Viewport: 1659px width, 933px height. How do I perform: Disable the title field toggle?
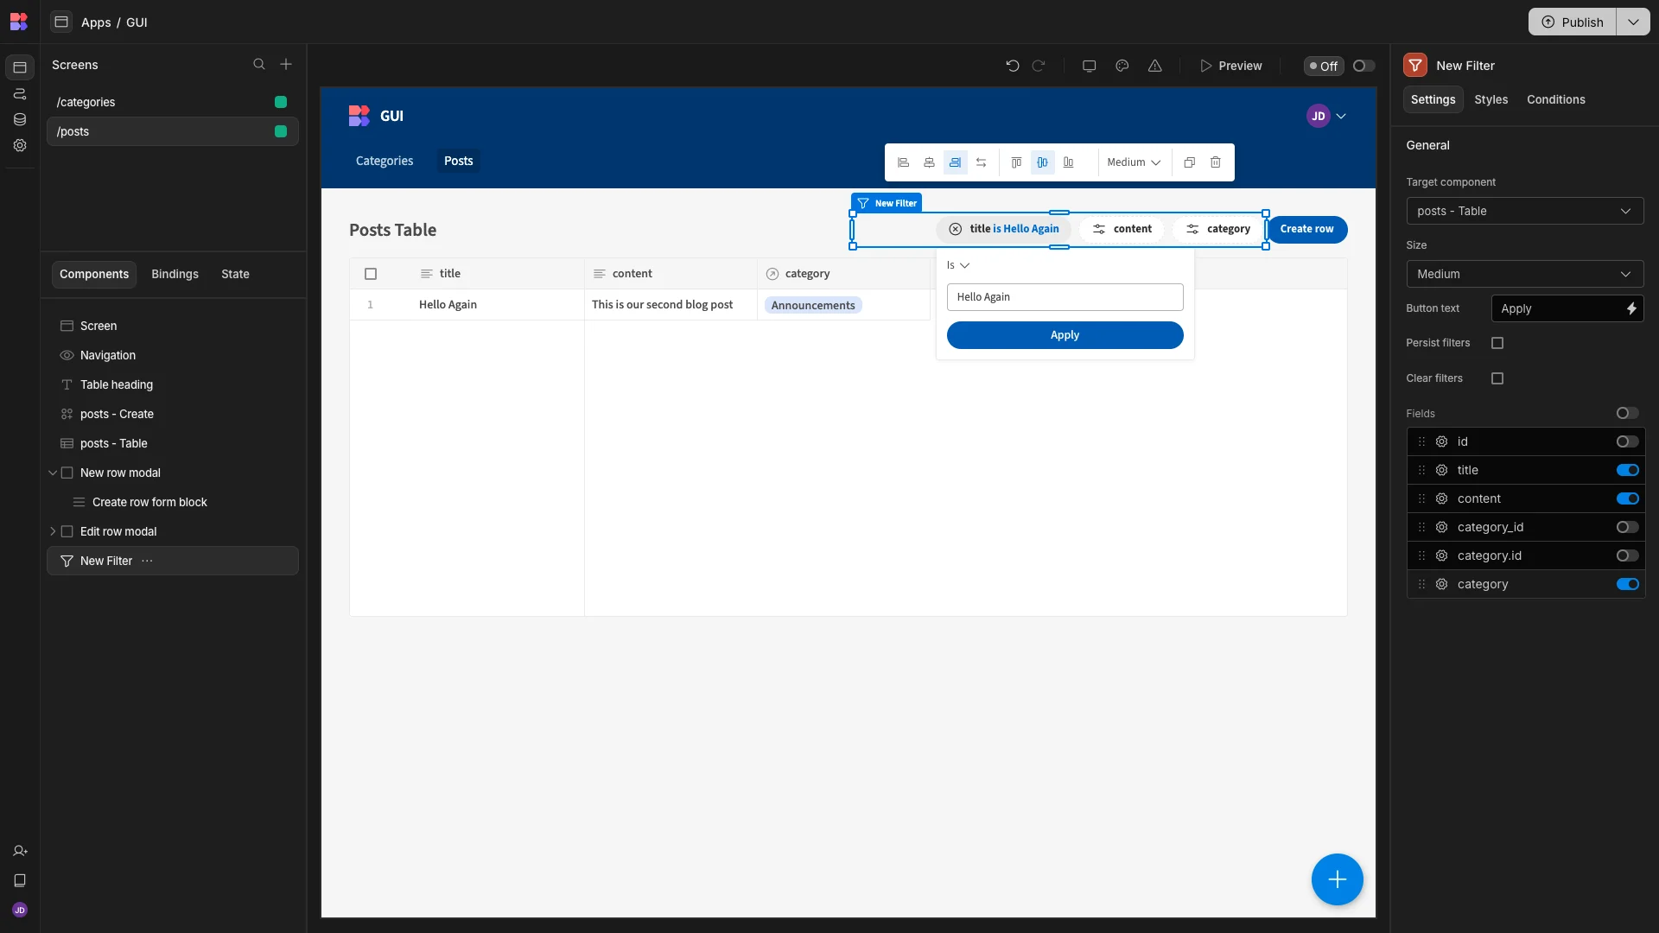(x=1627, y=470)
